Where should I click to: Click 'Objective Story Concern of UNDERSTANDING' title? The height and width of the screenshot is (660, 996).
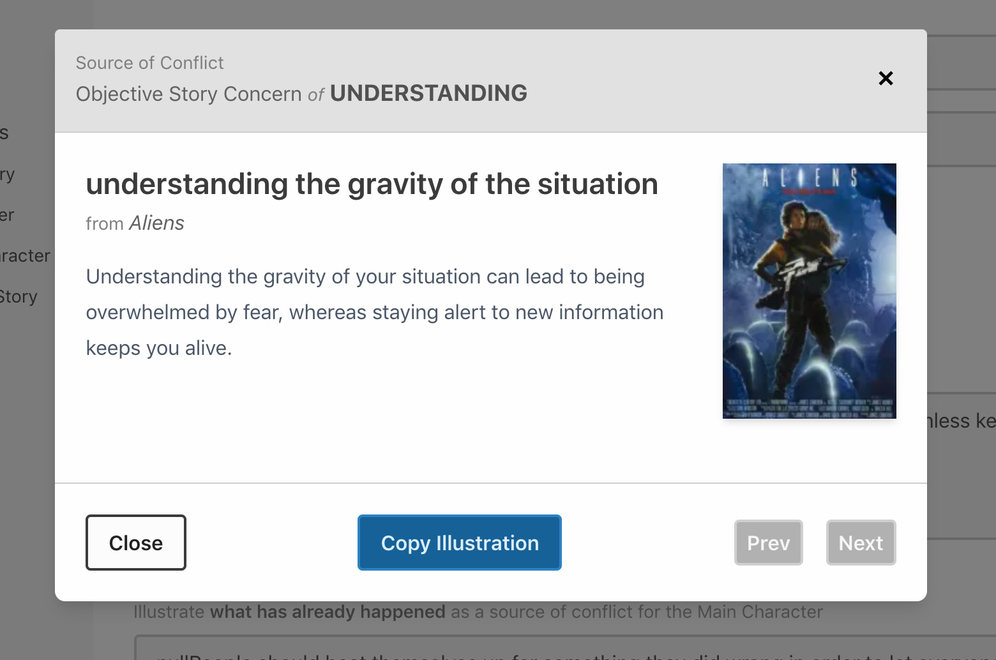[x=301, y=93]
